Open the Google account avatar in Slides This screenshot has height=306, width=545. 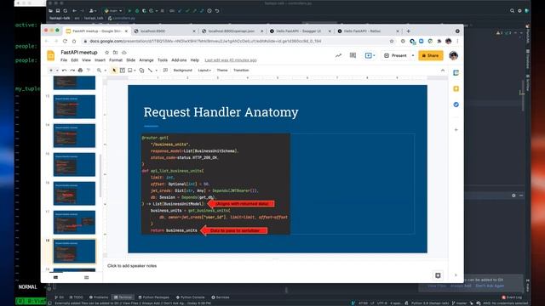(453, 55)
